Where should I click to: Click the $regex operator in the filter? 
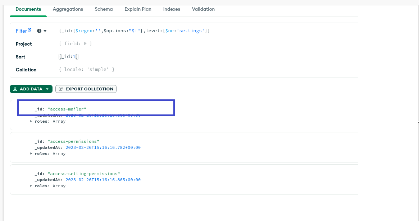83,30
